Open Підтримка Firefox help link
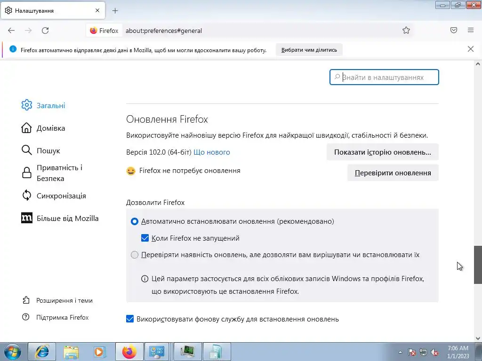 (x=56, y=317)
